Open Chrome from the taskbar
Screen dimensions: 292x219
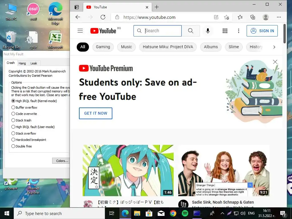[x=173, y=213]
